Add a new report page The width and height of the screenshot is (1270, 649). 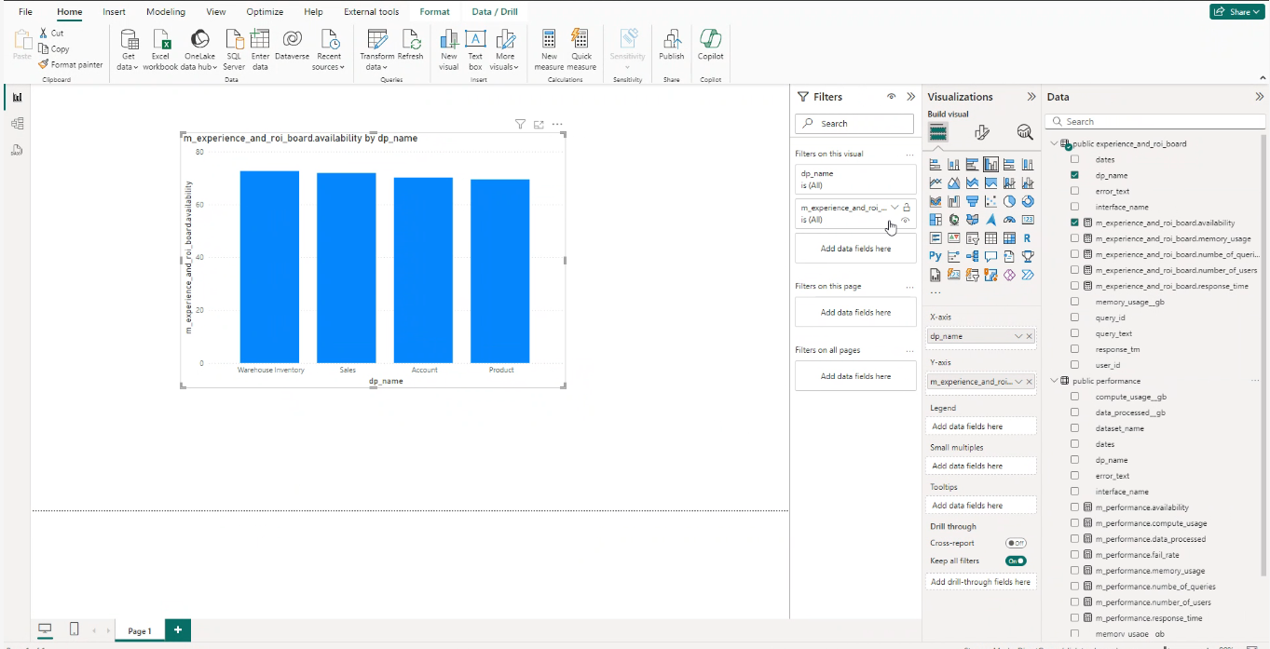pyautogui.click(x=177, y=630)
